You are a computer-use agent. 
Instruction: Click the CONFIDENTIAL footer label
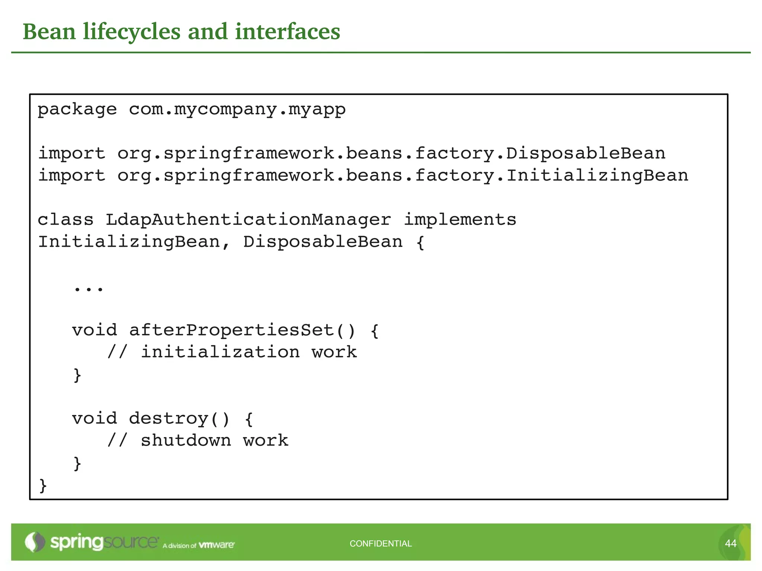(x=381, y=543)
